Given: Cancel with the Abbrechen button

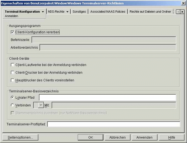Looking at the screenshot, I should (x=117, y=137).
